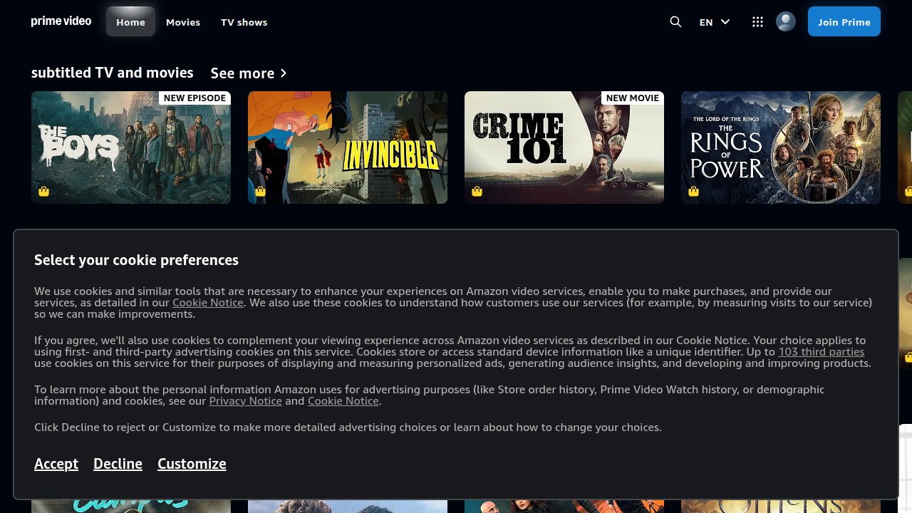Click the NEW MOVIE badge on Crime 101
Screen dimensions: 912x513
click(633, 98)
